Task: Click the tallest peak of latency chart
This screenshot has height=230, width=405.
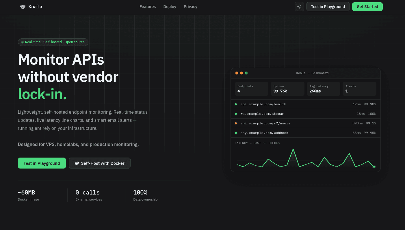Action: (293, 149)
